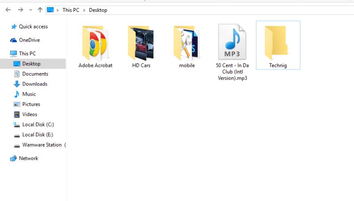Open Quick access in the sidebar
Screen dimensions: 354x201
coord(33,27)
